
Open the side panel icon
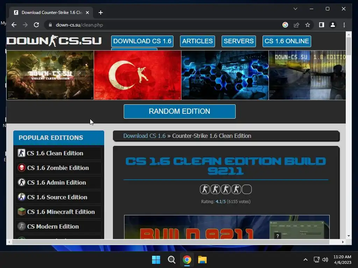click(x=322, y=25)
